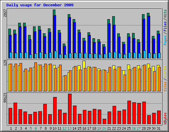Click the short red KBytes bar for day 20
Image resolution: width=169 pixels, height=132 pixels.
[104, 121]
